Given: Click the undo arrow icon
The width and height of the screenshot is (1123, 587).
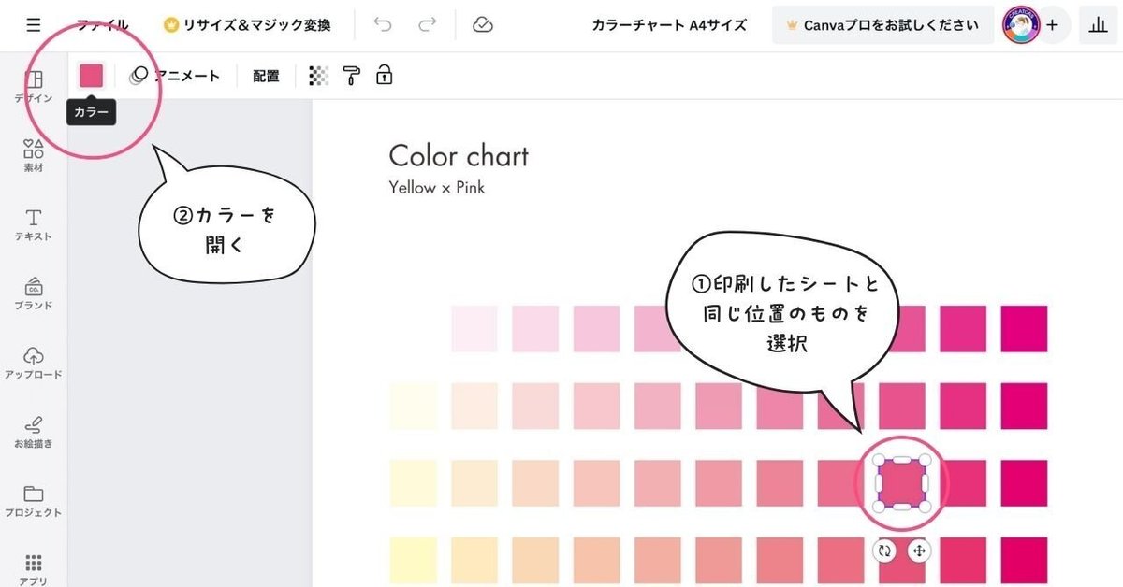Looking at the screenshot, I should 383,25.
